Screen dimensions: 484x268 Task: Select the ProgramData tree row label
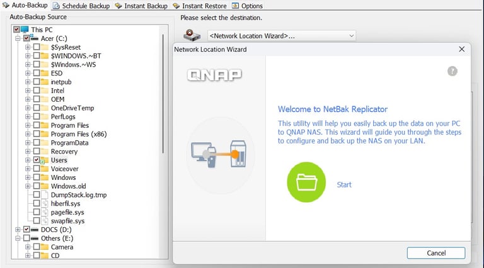pyautogui.click(x=69, y=143)
